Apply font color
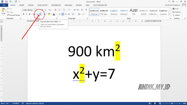Screen dimensions: 187x105 54,14
